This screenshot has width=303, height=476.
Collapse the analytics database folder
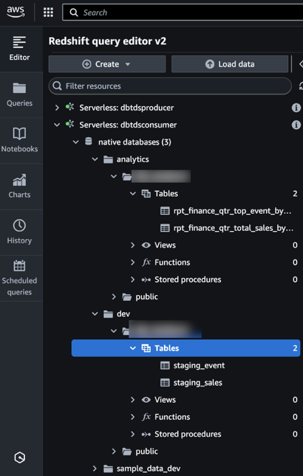[95, 159]
